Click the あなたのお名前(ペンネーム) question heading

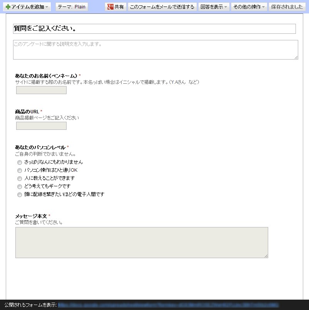pos(46,76)
